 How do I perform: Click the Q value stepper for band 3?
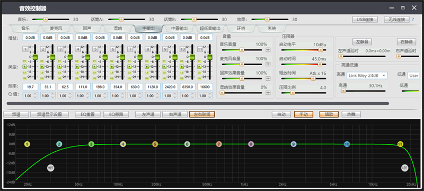tap(70, 96)
